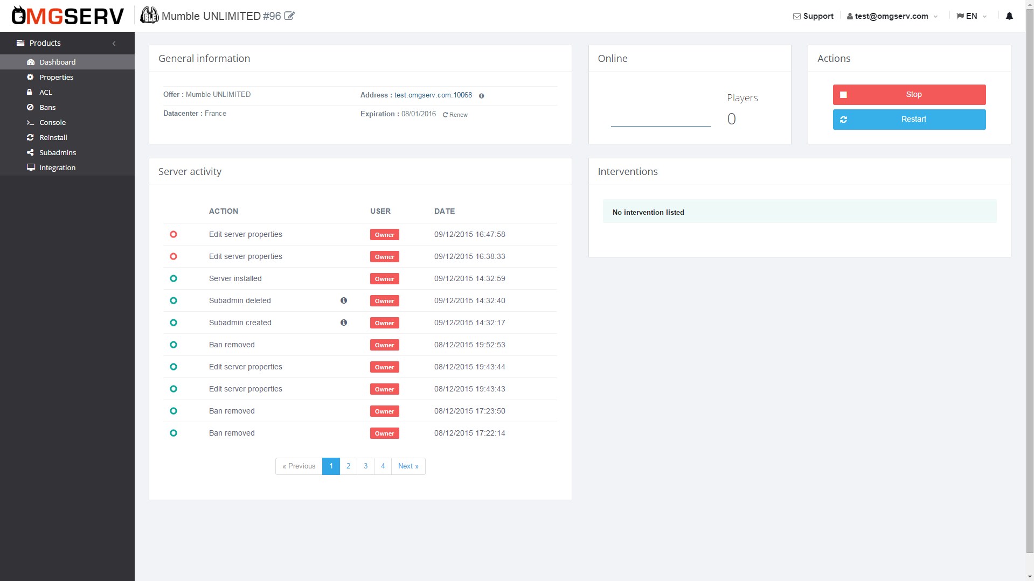Open the Console sidebar item
The width and height of the screenshot is (1034, 581).
pyautogui.click(x=52, y=122)
